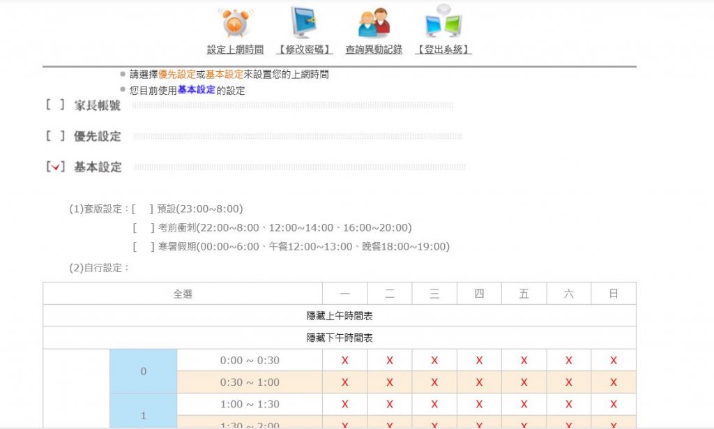Click the 0:30 ~ 1:00 row label
Screen dimensions: 714x429
(250, 382)
